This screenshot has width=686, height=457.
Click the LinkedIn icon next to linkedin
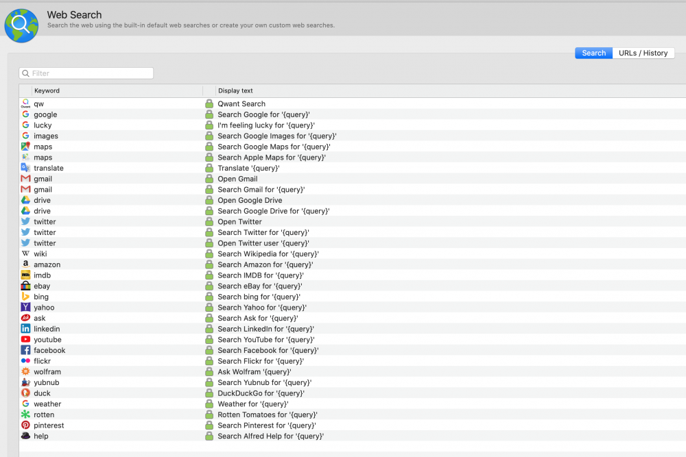point(25,329)
